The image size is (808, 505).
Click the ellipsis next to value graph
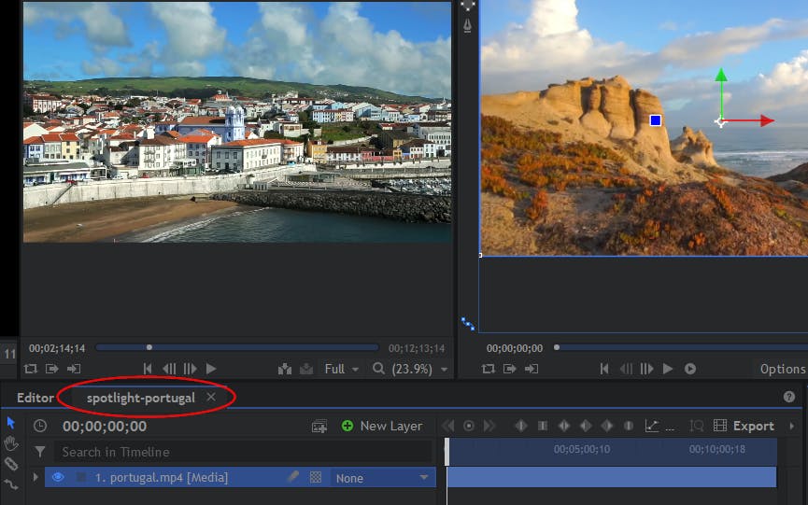tap(670, 428)
